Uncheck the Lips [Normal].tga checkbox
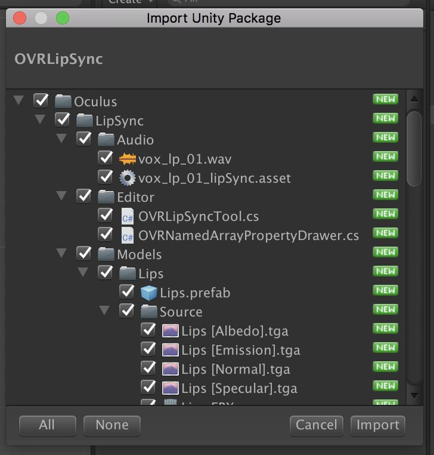This screenshot has height=455, width=434. click(148, 368)
